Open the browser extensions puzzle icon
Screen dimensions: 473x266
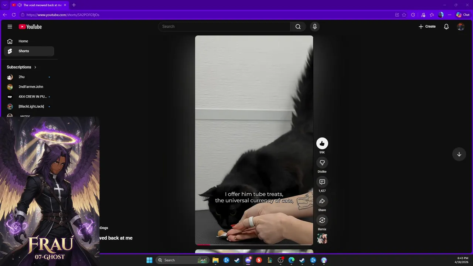click(413, 15)
